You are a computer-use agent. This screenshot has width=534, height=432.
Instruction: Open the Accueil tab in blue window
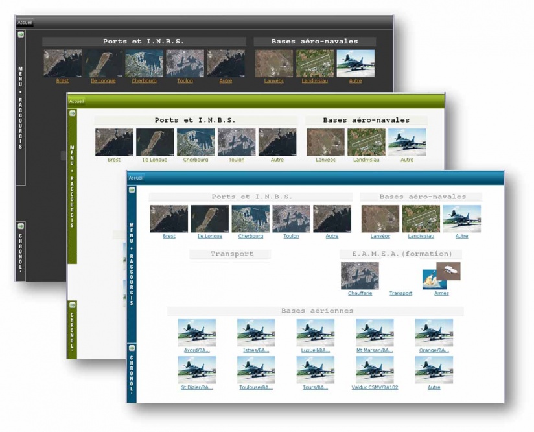(x=136, y=178)
